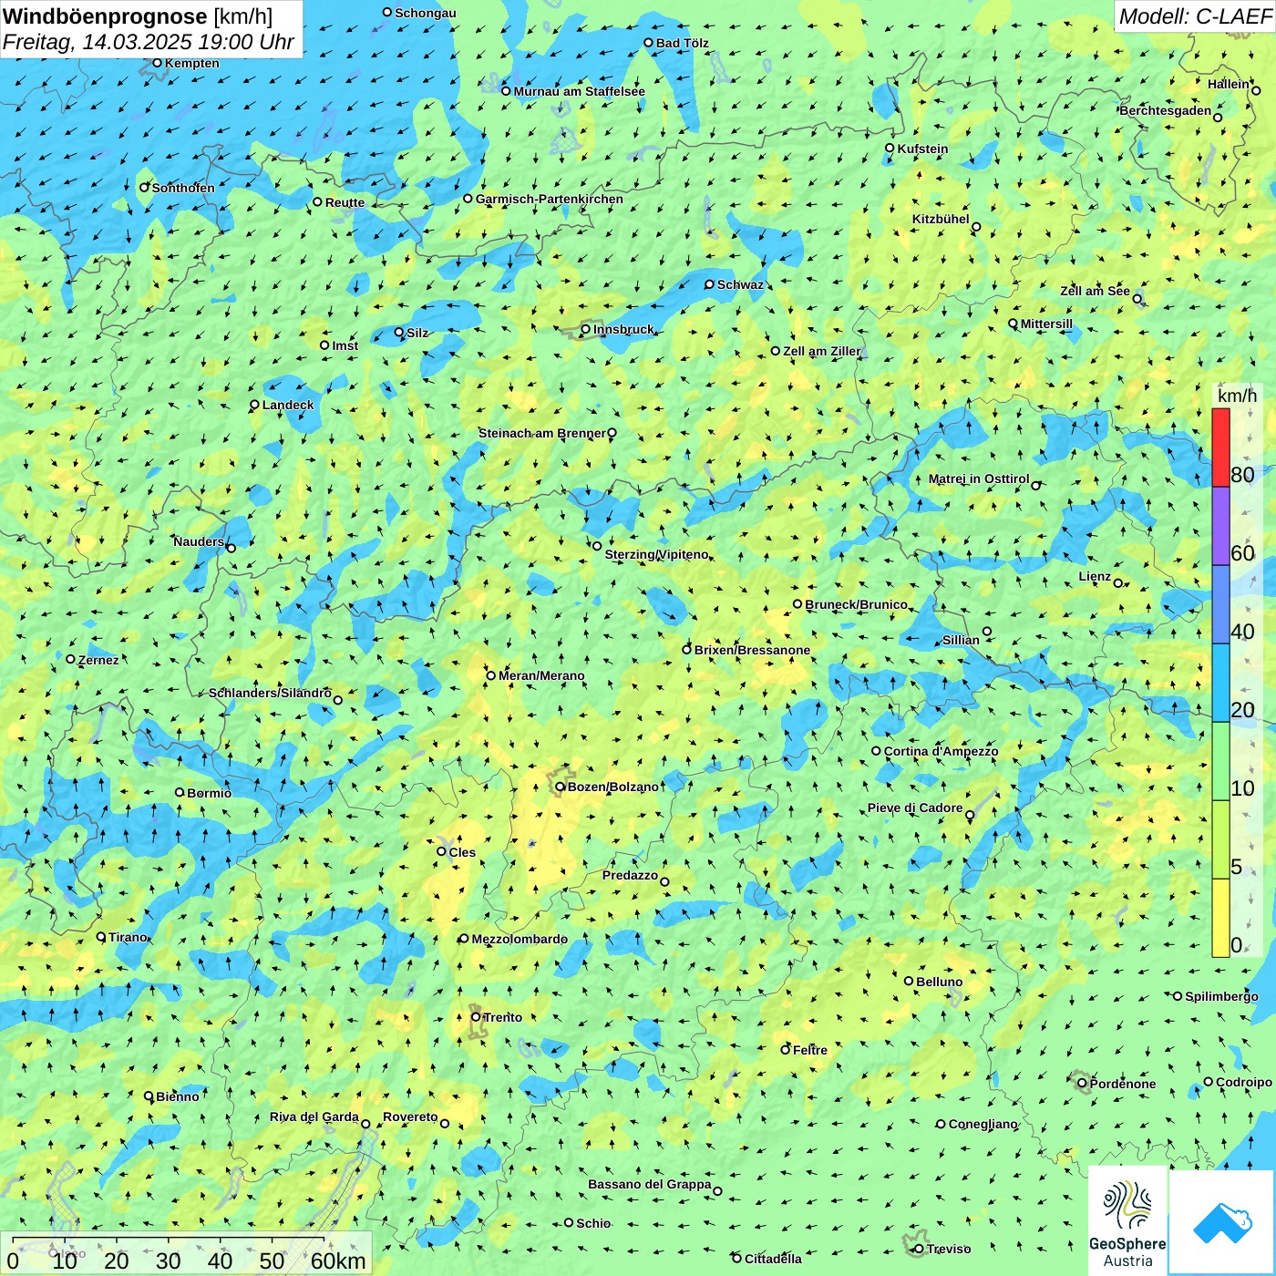The height and width of the screenshot is (1276, 1276).
Task: Click the 'Modell: C-LAEF' label
Action: (x=1195, y=16)
